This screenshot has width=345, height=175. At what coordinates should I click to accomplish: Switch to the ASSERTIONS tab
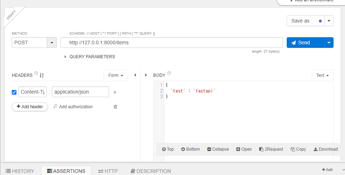click(x=66, y=171)
